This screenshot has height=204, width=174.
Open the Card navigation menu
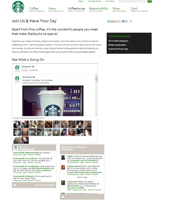(134, 8)
